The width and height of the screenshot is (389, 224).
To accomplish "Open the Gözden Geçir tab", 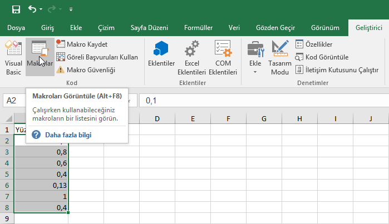I will point(275,28).
